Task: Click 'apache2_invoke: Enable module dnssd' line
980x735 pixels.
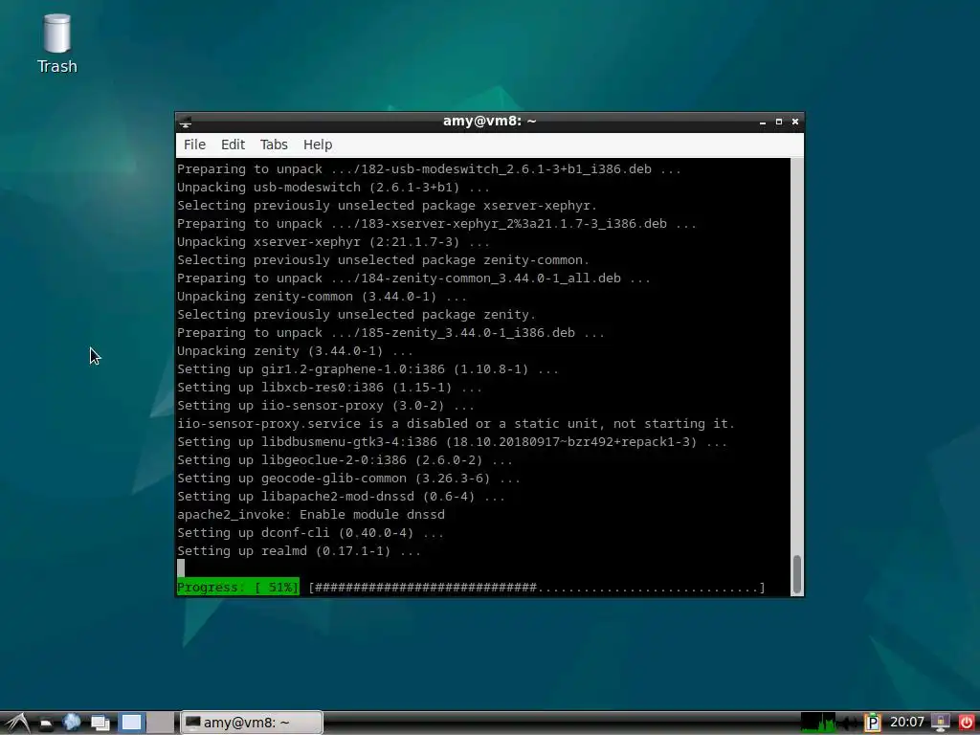Action: click(x=311, y=515)
